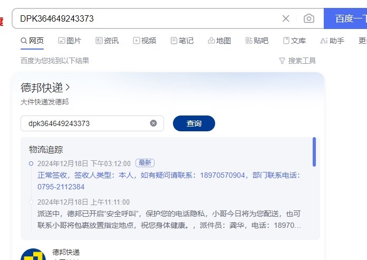Viewport: 367px width, 260px height.
Task: Select the 文库 tab
Action: click(294, 41)
